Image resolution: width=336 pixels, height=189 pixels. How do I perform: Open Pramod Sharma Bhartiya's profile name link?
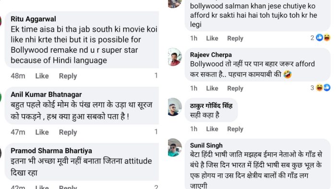(51, 151)
